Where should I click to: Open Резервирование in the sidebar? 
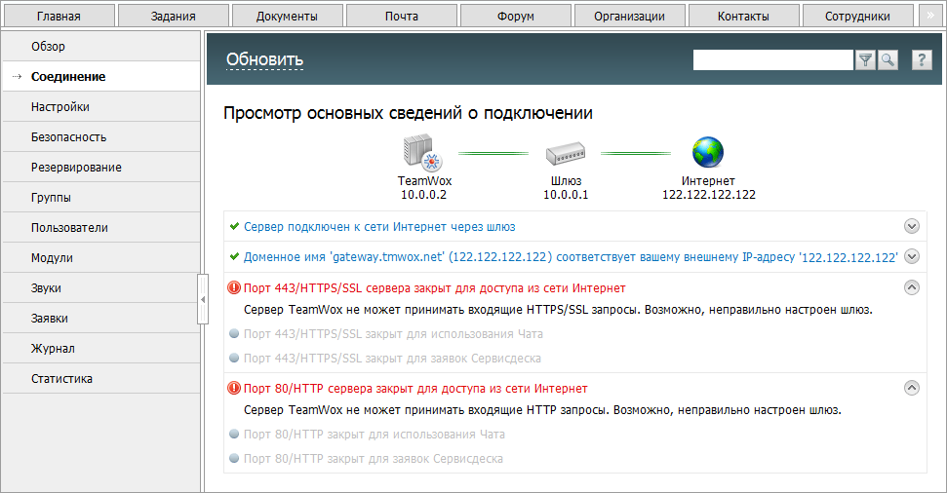tap(101, 168)
